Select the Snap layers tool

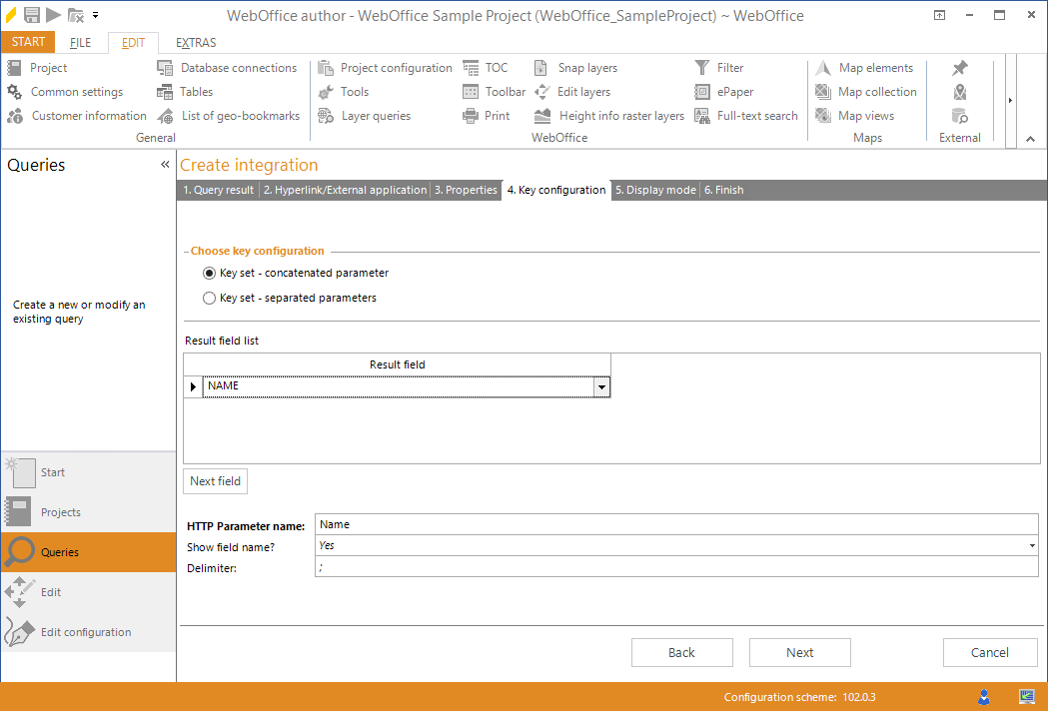(x=586, y=68)
